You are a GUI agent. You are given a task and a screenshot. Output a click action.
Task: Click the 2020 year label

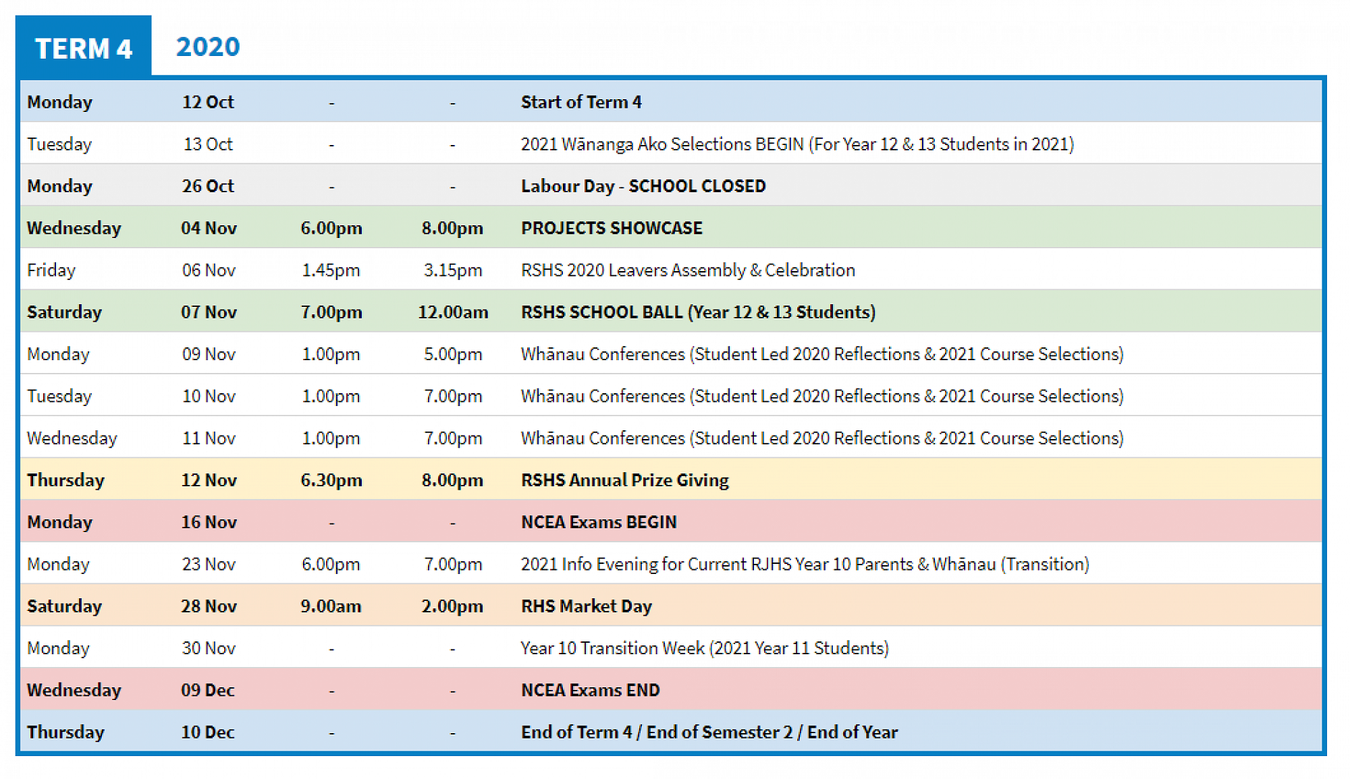point(208,47)
